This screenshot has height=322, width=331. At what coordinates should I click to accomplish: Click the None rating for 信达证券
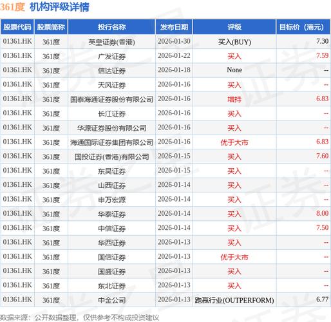coord(234,70)
